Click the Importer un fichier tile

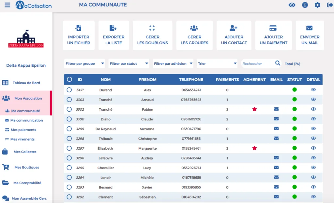point(79,35)
